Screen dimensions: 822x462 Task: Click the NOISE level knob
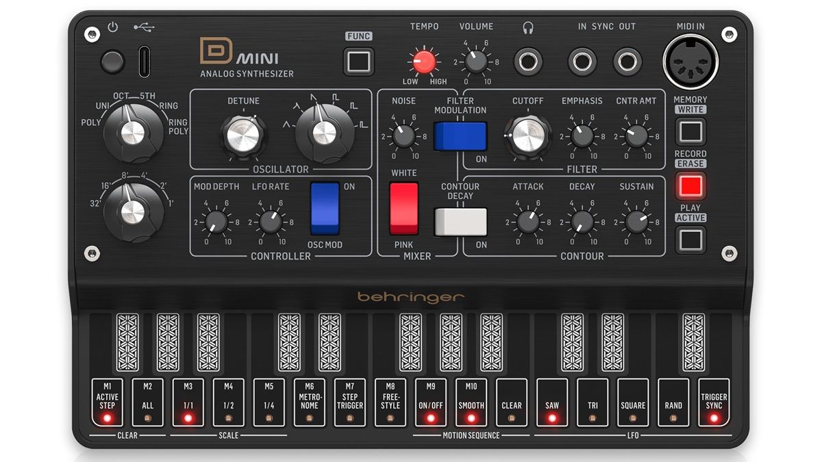tap(403, 136)
